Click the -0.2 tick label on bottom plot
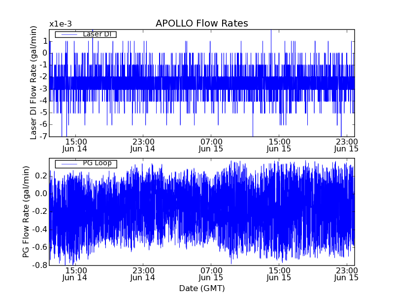Image resolution: width=394 pixels, height=295 pixels. 40,211
